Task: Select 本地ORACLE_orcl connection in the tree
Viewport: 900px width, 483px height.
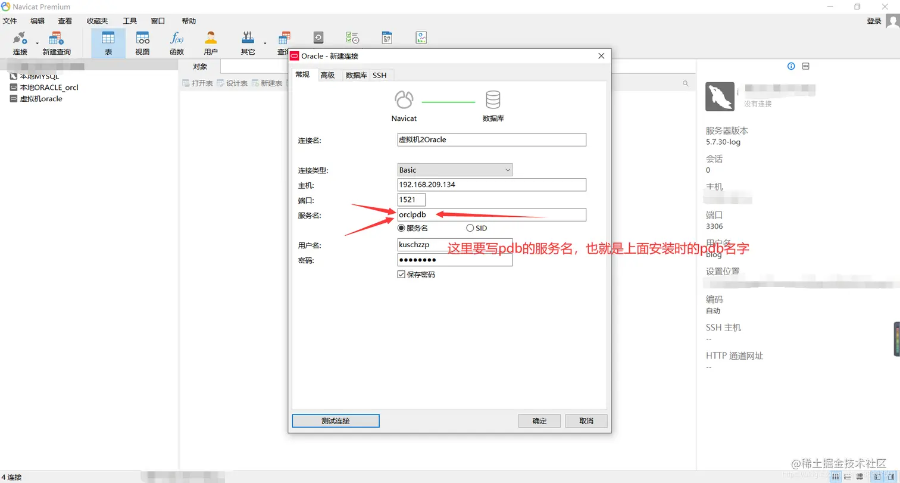Action: point(44,88)
